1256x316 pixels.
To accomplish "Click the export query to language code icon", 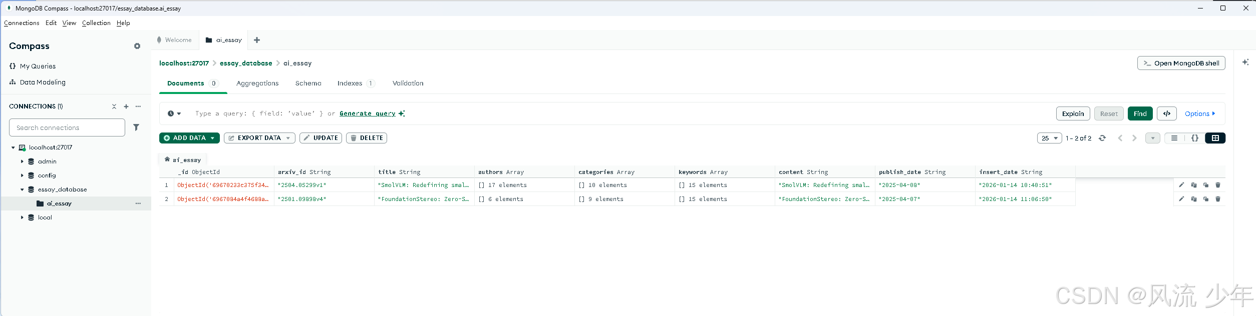I will pyautogui.click(x=1167, y=113).
